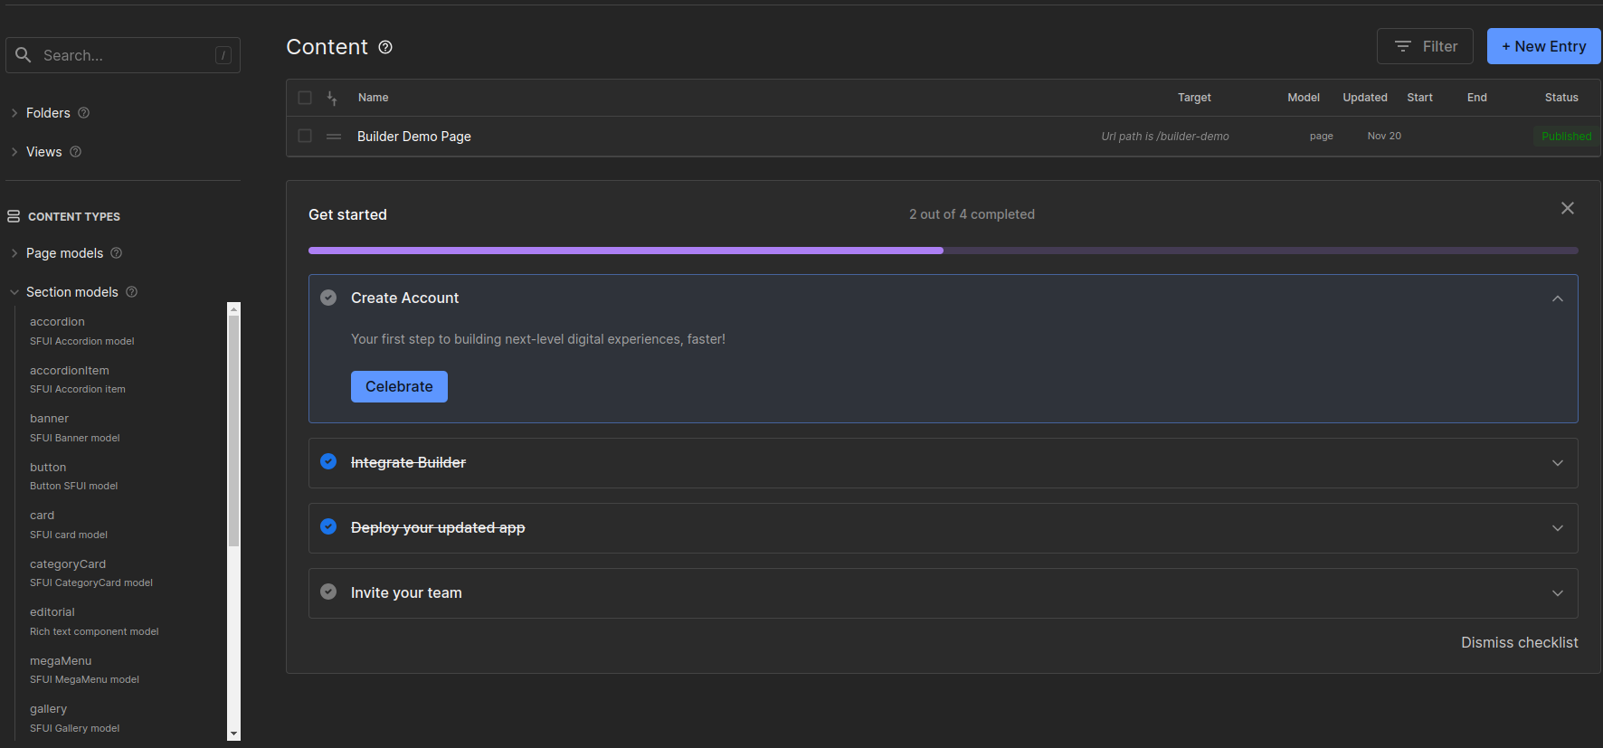Image resolution: width=1603 pixels, height=748 pixels.
Task: Click the sort order icon in table header
Action: (x=332, y=98)
